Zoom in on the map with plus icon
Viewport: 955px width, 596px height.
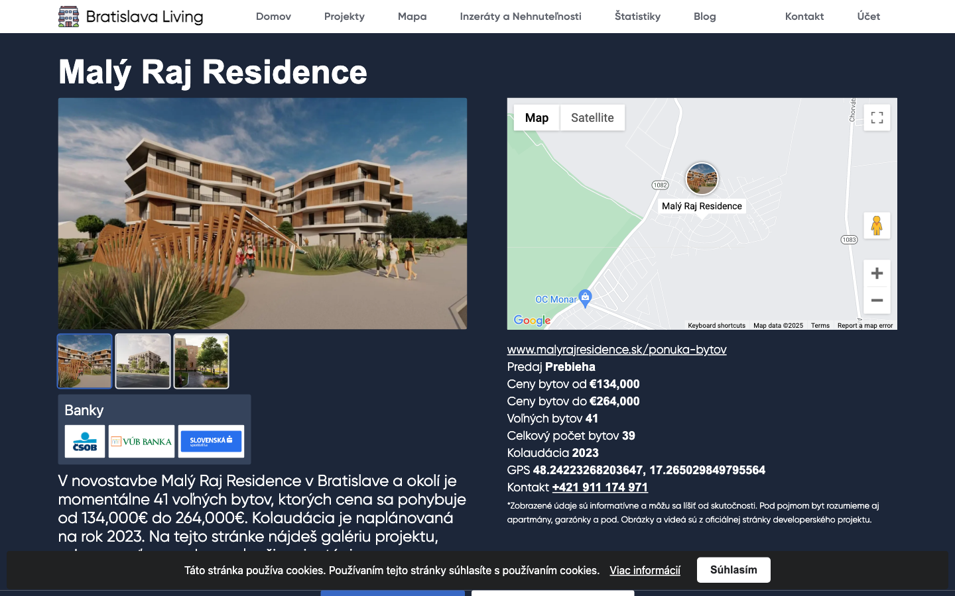(x=877, y=273)
